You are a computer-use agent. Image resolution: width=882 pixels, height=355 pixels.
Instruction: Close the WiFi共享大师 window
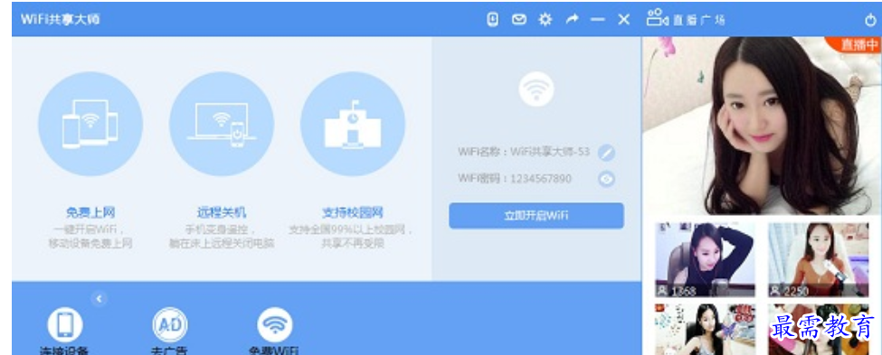tap(624, 20)
